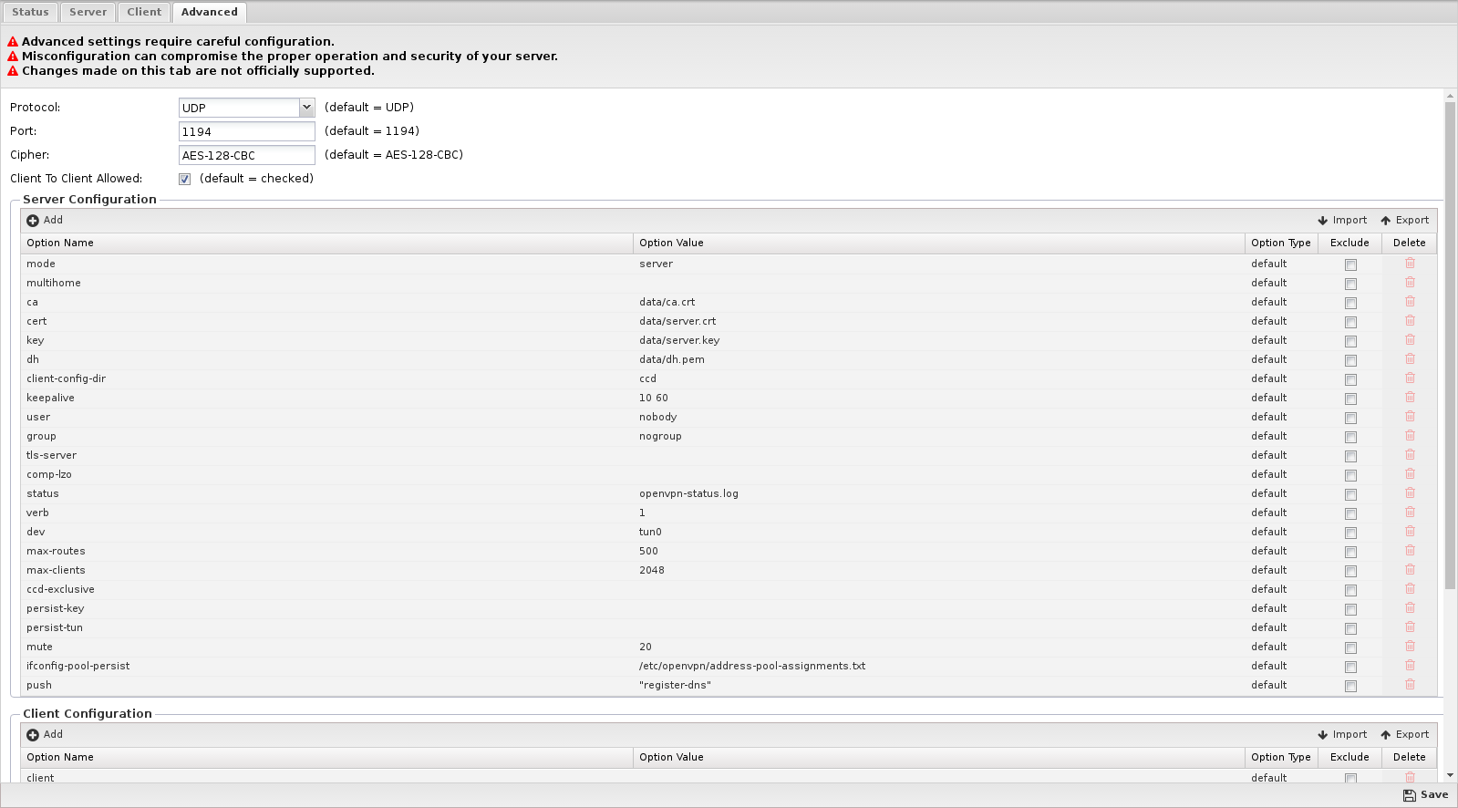The height and width of the screenshot is (808, 1458).
Task: Mark verb option as excluded
Action: 1350,513
